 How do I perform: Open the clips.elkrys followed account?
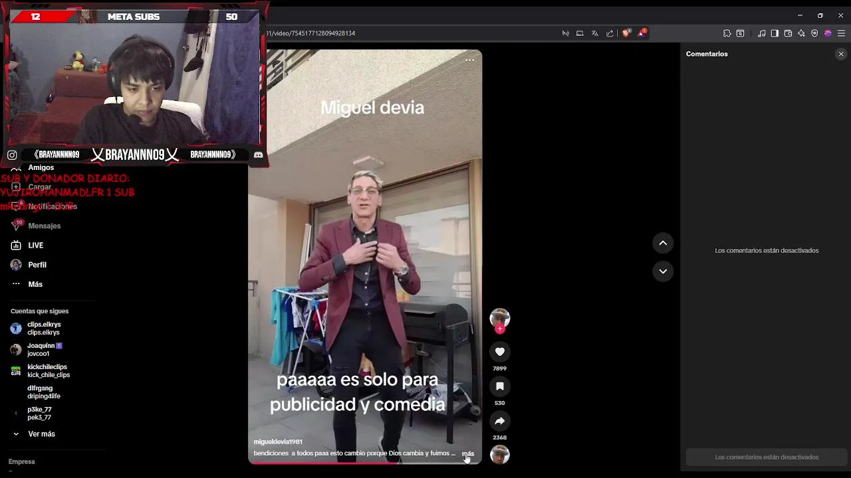tap(44, 329)
